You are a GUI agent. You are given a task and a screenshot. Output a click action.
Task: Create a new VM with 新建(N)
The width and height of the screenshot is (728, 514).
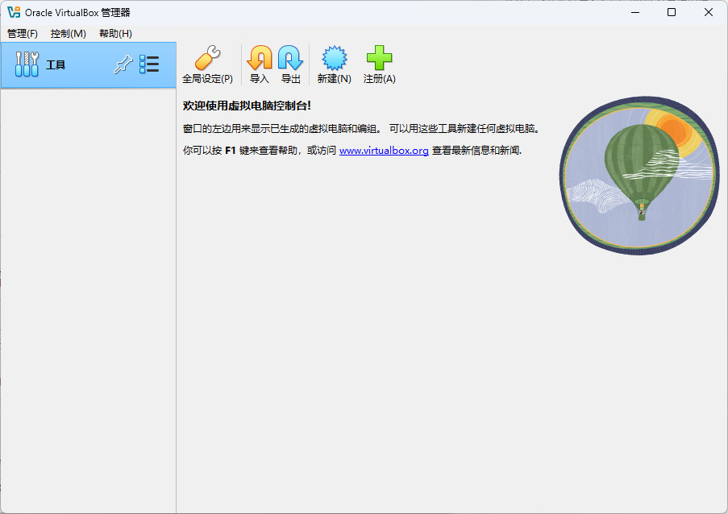(335, 64)
